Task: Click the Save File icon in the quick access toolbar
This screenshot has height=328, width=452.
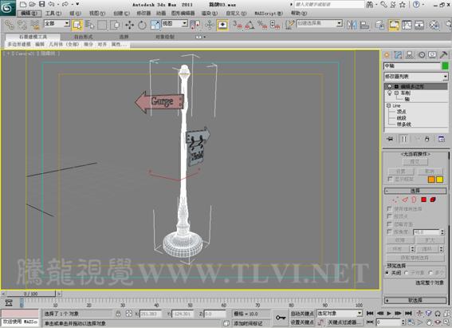Action: [41, 4]
